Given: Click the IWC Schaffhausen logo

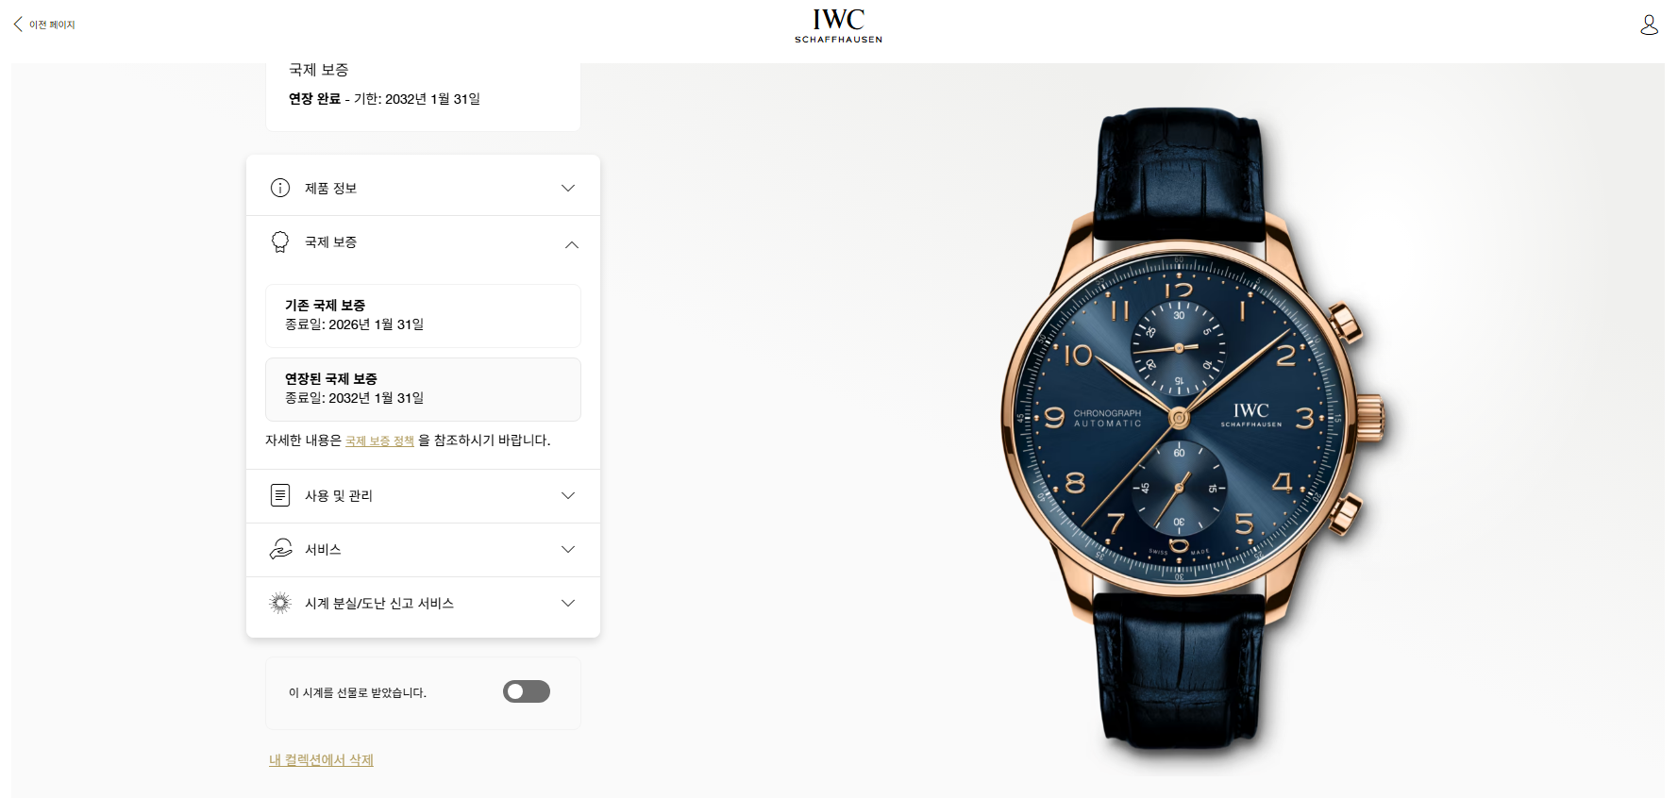Looking at the screenshot, I should pos(838,25).
